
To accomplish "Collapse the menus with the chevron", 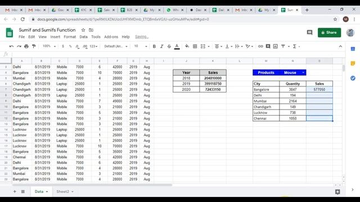I will point(340,47).
